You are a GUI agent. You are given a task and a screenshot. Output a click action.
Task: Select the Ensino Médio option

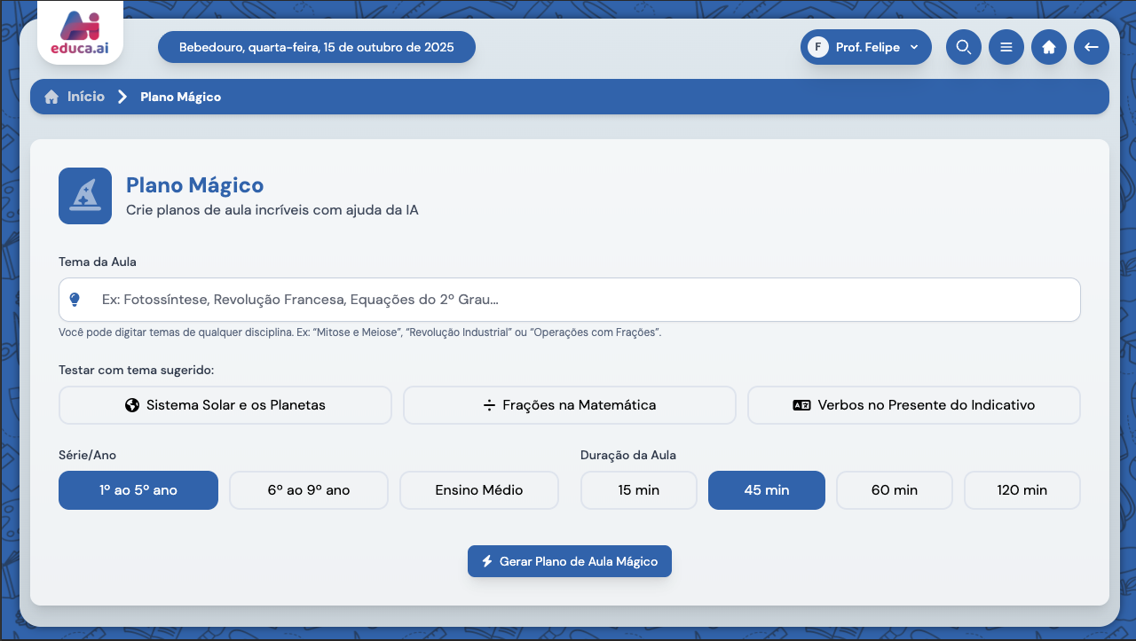[x=478, y=489]
